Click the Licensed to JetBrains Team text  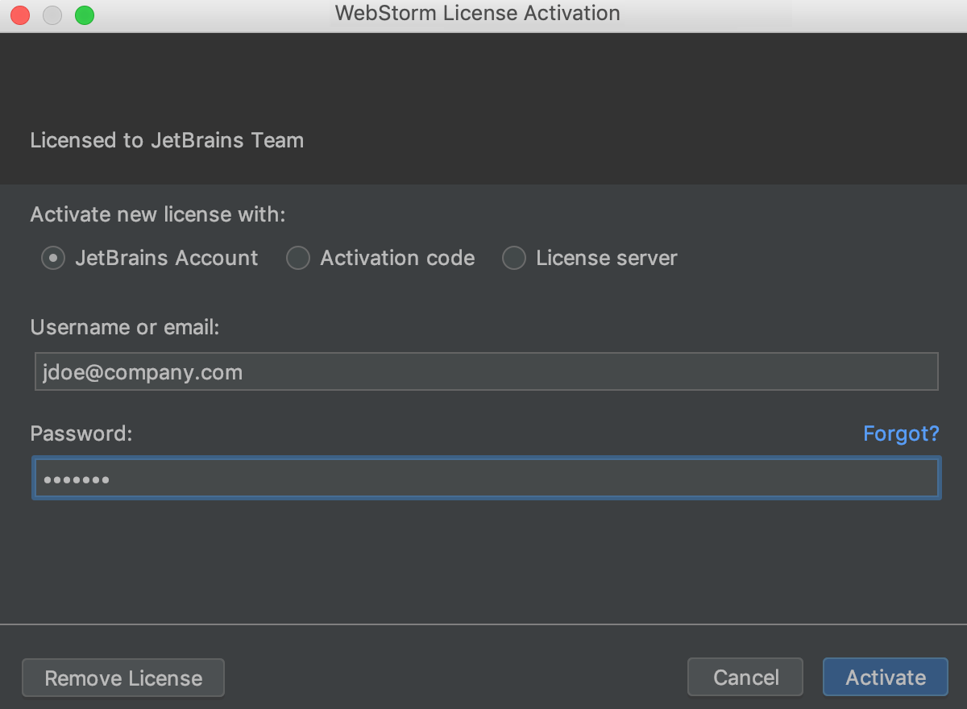click(167, 140)
